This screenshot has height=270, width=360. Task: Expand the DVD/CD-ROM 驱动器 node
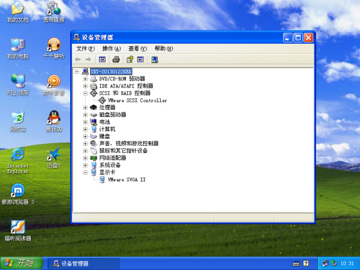coord(85,79)
